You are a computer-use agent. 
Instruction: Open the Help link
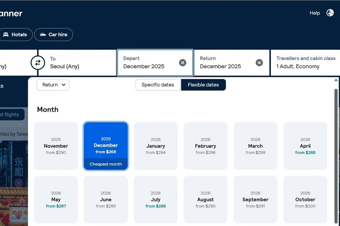(314, 13)
